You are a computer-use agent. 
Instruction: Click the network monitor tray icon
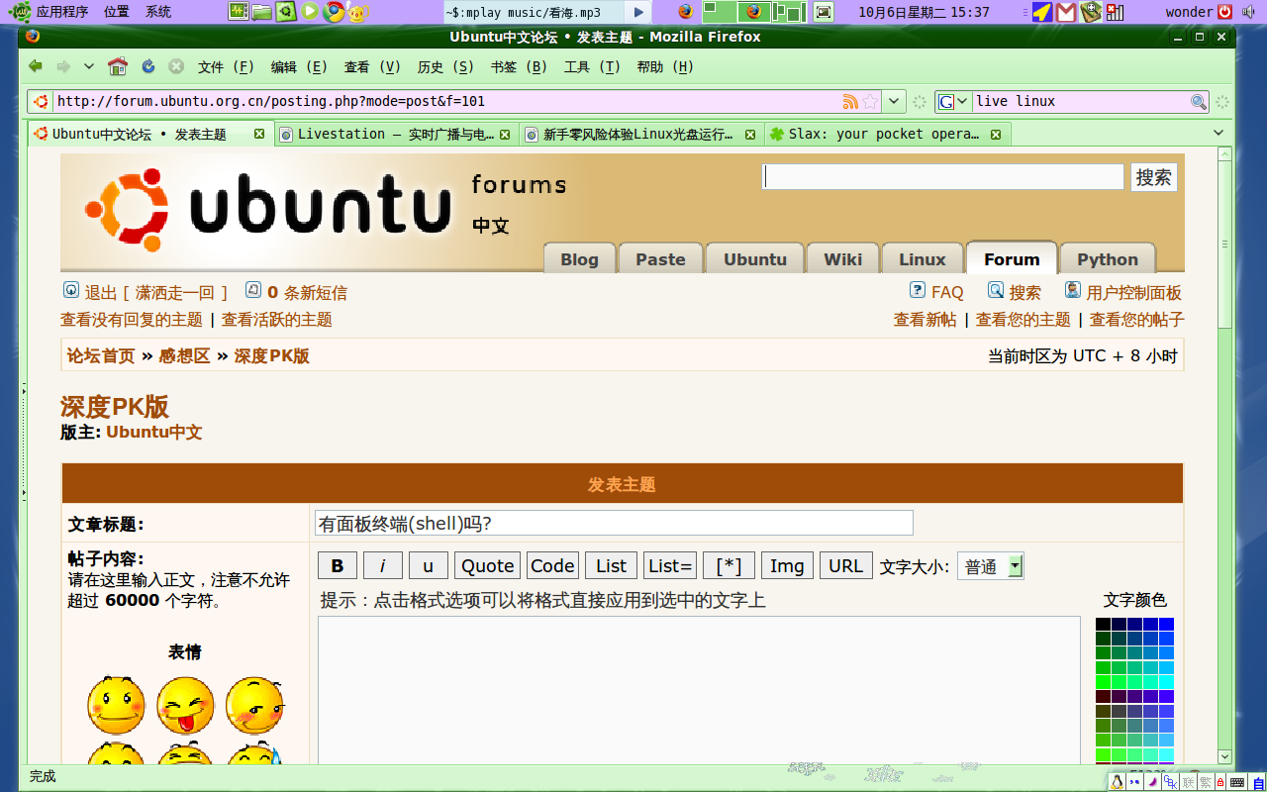tap(1116, 12)
